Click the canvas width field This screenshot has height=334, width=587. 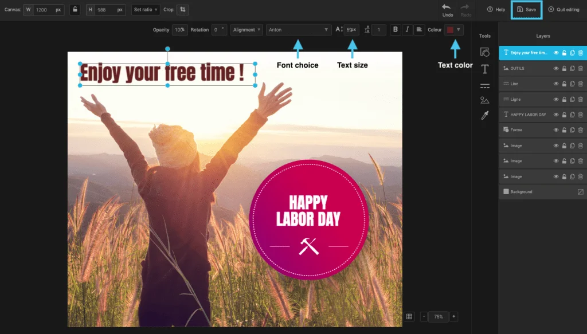point(44,9)
